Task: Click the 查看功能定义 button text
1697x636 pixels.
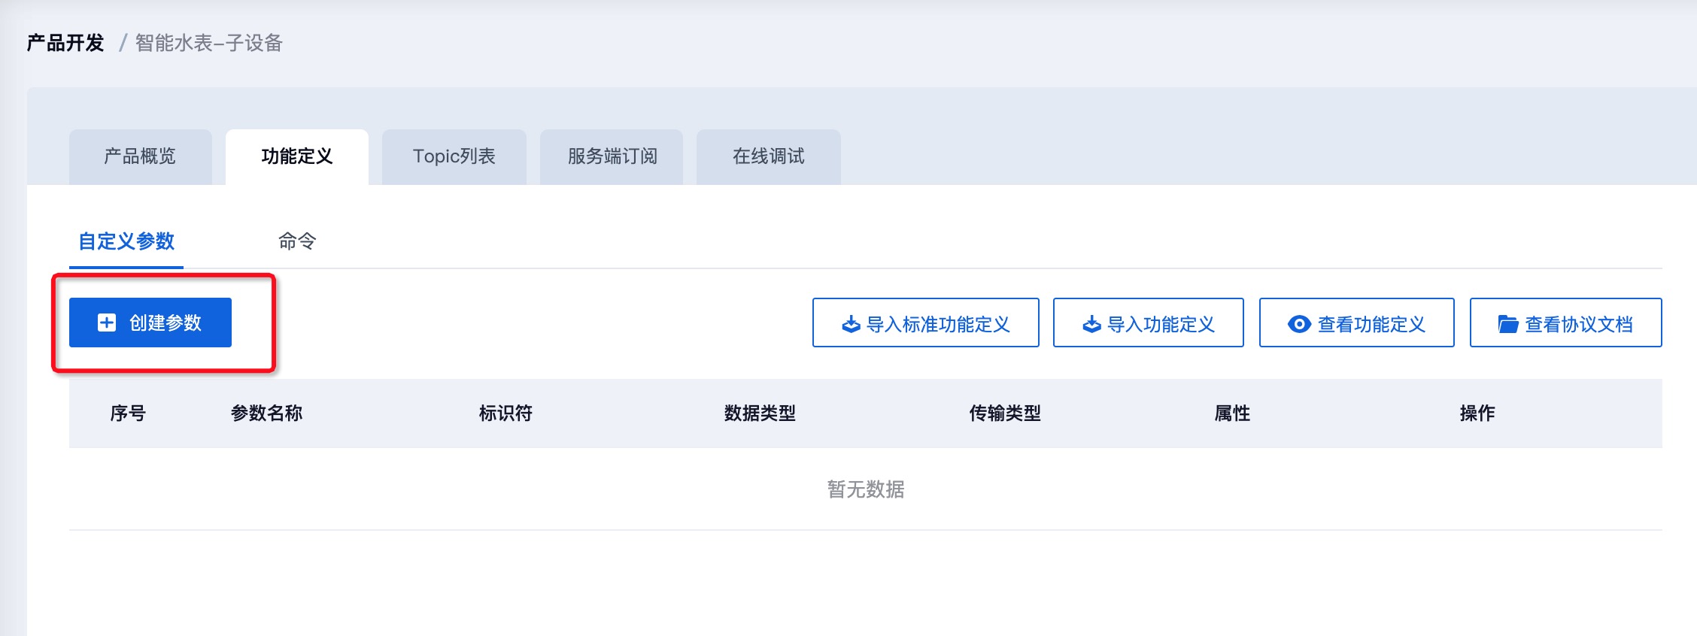Action: point(1371,324)
